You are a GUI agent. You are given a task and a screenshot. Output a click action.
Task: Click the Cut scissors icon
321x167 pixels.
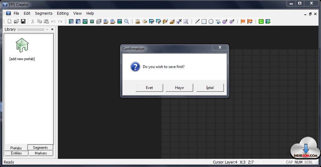[x=33, y=21]
